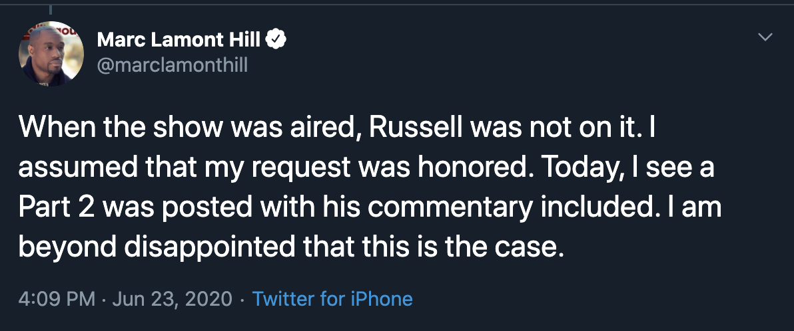Click the 4:09 PM timestamp
The width and height of the screenshot is (794, 331).
(57, 298)
